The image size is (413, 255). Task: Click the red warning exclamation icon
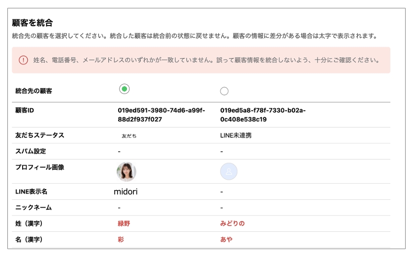[x=24, y=60]
